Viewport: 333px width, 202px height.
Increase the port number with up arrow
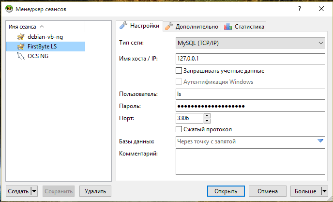pyautogui.click(x=207, y=116)
